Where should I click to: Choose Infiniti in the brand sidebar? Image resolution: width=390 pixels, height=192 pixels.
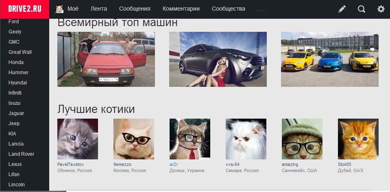click(15, 93)
